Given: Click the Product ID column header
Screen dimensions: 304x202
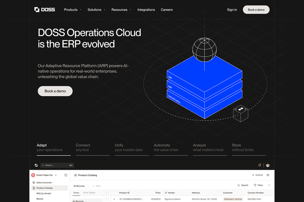Looking at the screenshot, I should (124, 193).
